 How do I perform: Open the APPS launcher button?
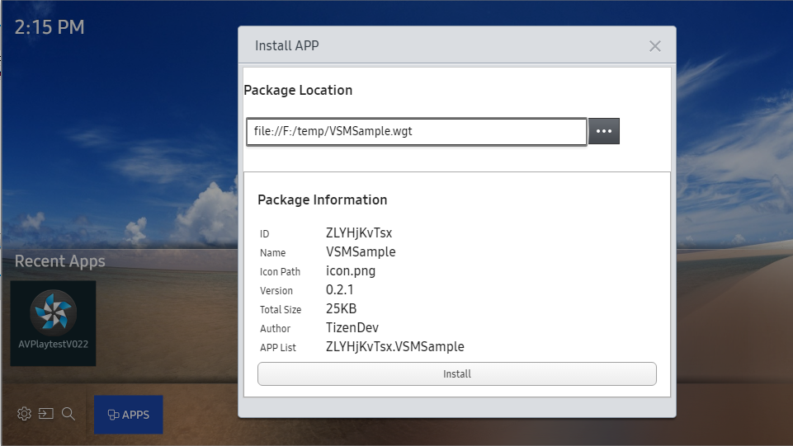click(129, 415)
